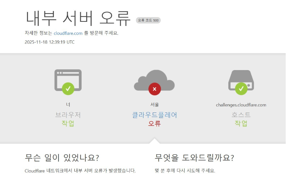Click the 호스트 label
286x185 pixels.
(241, 115)
